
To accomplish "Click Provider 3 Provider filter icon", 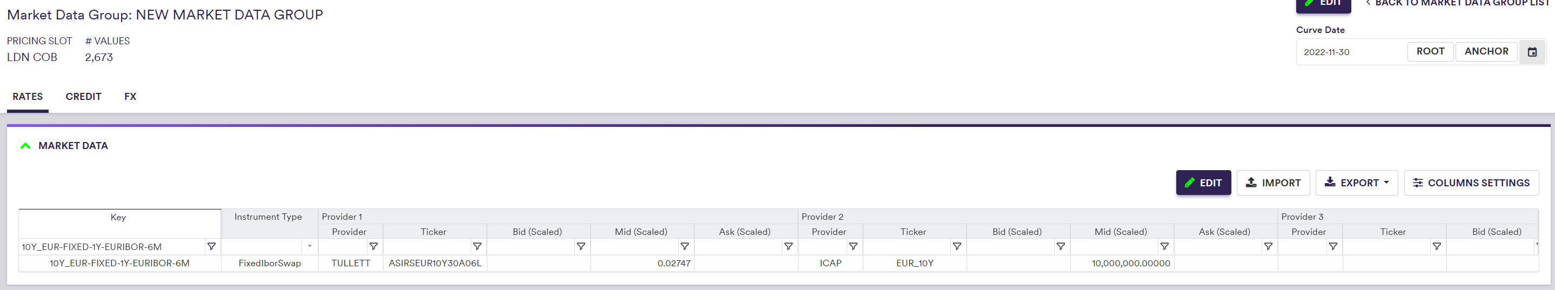I will (x=1333, y=247).
